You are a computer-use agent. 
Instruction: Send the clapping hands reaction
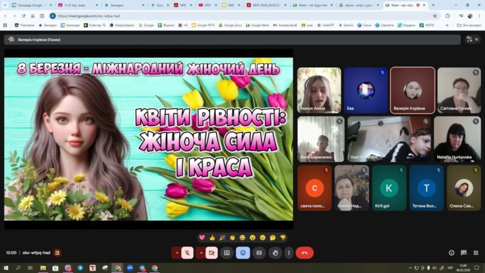tap(232, 237)
